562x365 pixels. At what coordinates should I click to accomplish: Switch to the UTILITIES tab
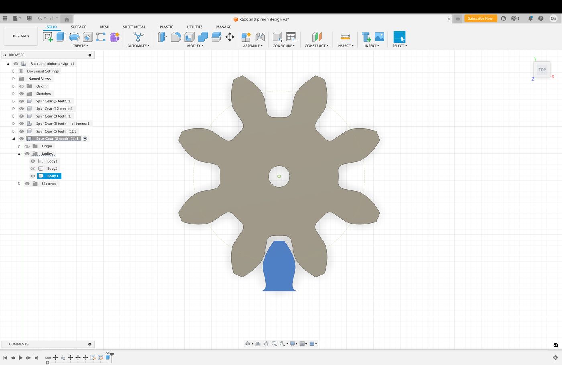[195, 27]
